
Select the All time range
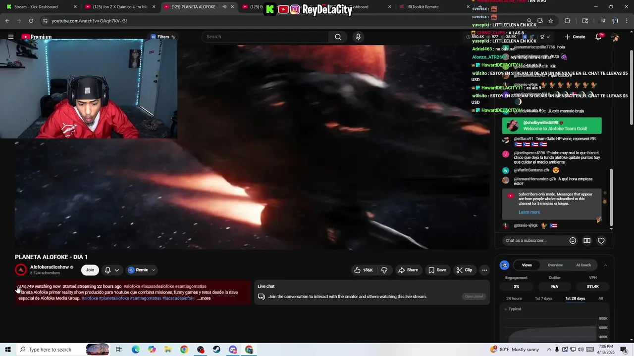[600, 299]
